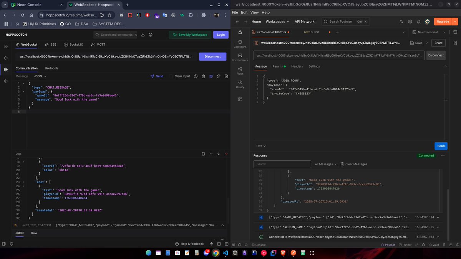Switch to SSE tab in Hoppscotch
The width and height of the screenshot is (461, 259).
(x=50, y=45)
